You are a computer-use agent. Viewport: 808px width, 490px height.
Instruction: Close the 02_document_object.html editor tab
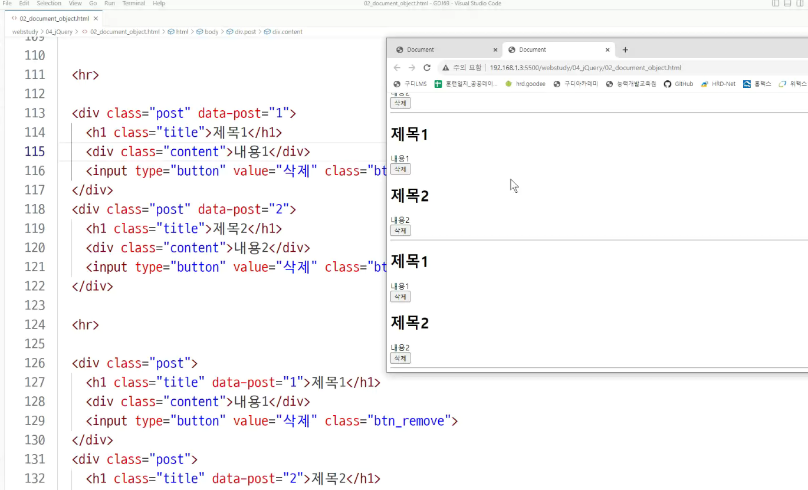96,18
